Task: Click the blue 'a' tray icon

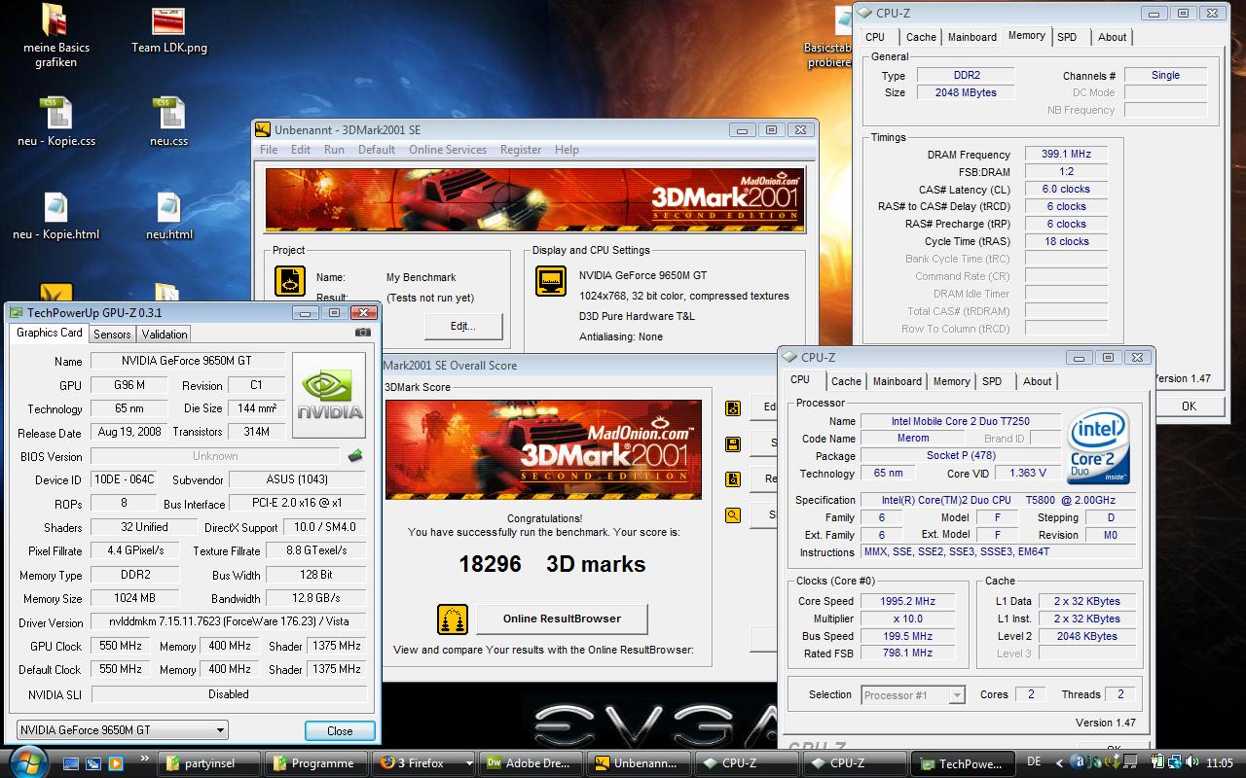Action: point(1079,762)
